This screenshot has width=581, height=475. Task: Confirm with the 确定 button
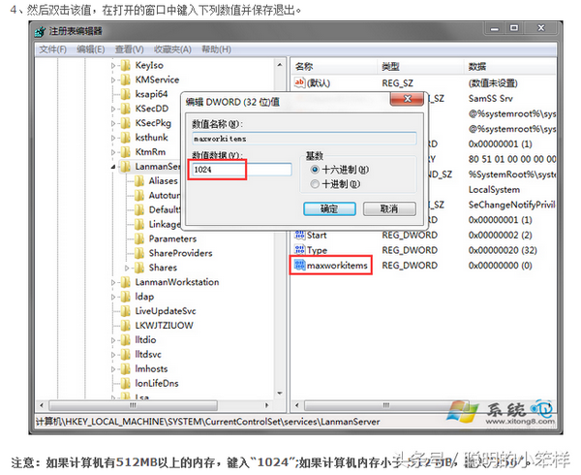coord(329,208)
